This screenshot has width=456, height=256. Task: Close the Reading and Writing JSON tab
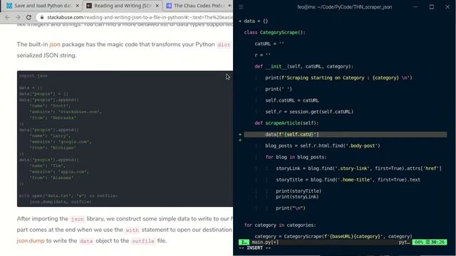coord(157,6)
